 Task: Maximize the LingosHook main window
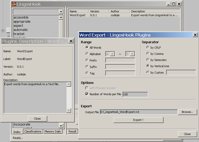click(174, 4)
